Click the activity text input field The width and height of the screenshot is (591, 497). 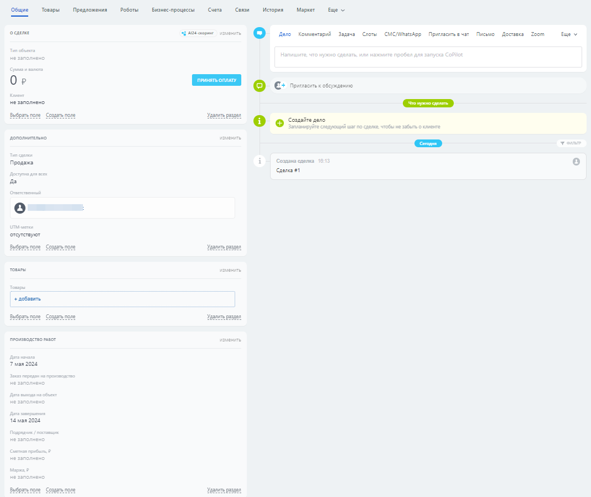coord(428,56)
